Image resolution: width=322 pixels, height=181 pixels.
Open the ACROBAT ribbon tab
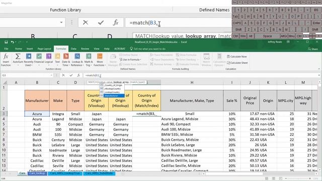120,49
